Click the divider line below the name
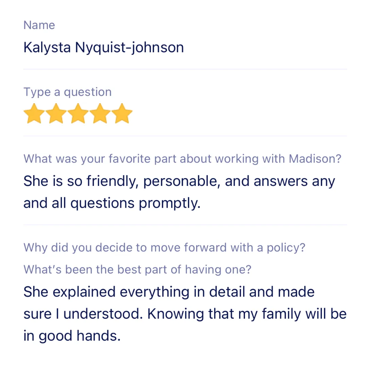Image resolution: width=369 pixels, height=369 pixels. click(185, 69)
